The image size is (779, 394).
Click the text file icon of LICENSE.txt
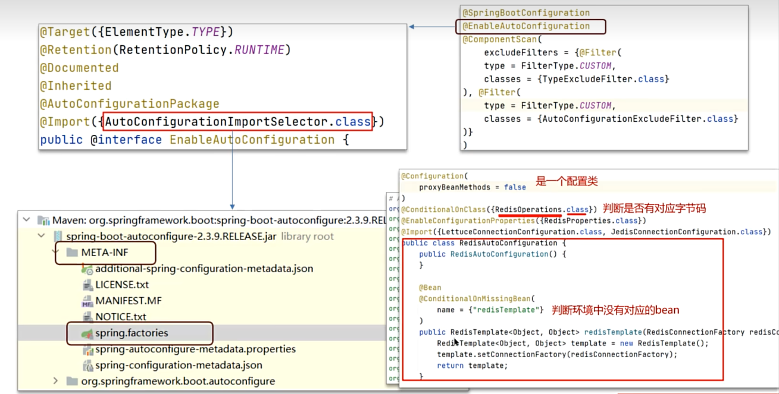click(87, 285)
